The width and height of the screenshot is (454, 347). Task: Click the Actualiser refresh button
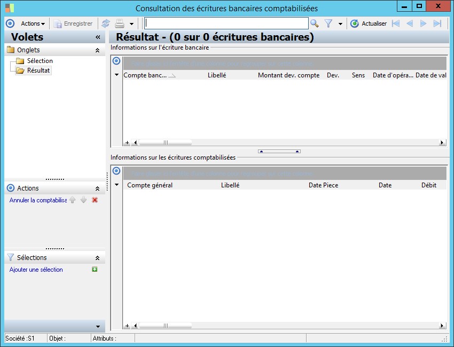(x=369, y=23)
